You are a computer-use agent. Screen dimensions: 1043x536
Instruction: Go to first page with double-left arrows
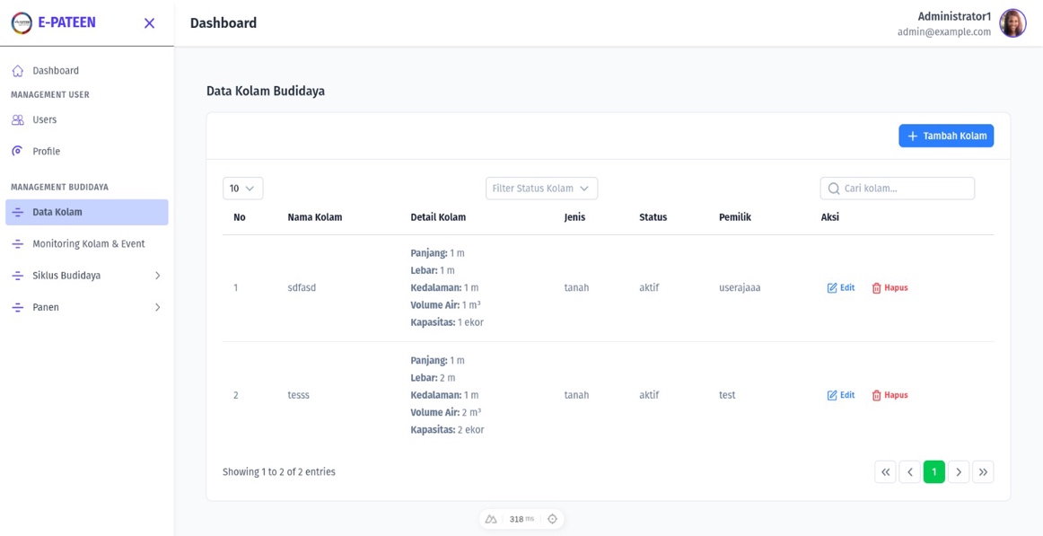pos(885,472)
